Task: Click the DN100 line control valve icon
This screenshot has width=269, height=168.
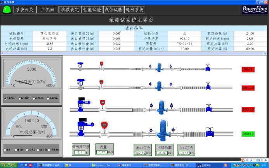Action: click(x=81, y=85)
